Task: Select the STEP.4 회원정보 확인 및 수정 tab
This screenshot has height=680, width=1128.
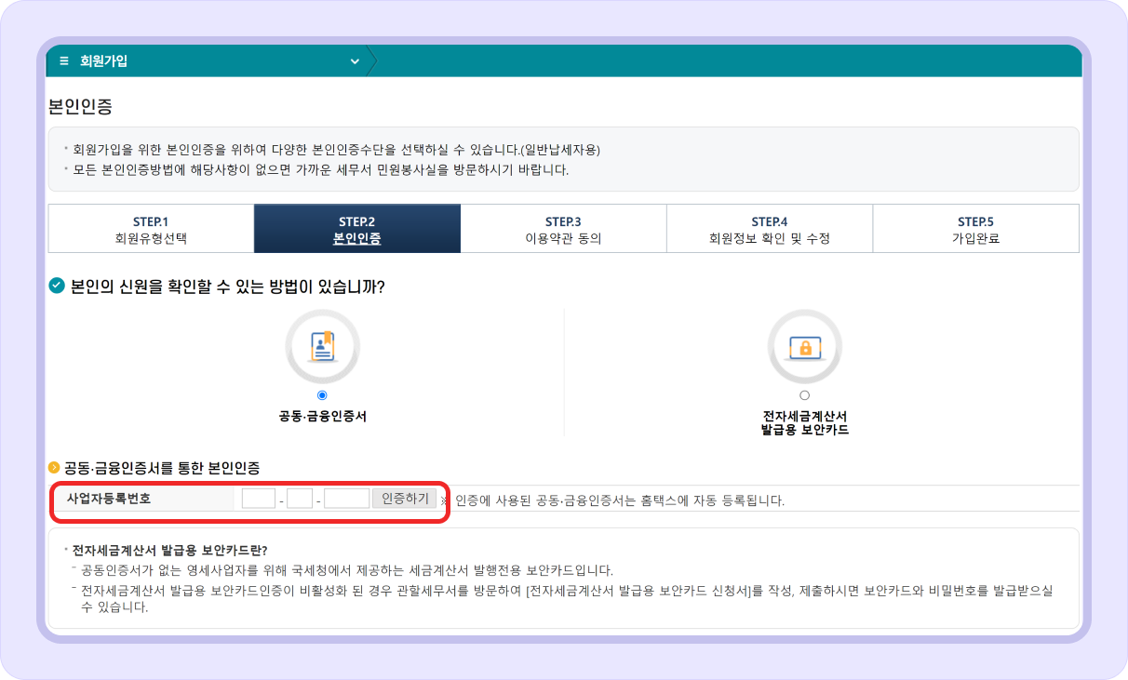Action: [769, 228]
